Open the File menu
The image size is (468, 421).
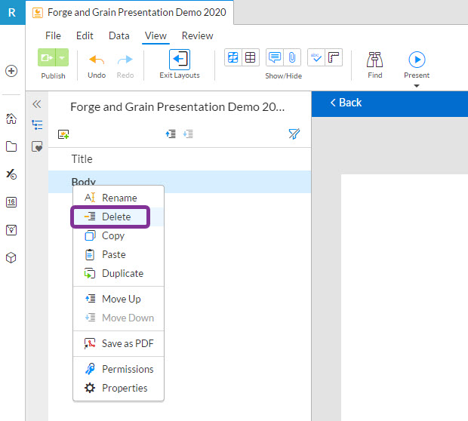[53, 35]
